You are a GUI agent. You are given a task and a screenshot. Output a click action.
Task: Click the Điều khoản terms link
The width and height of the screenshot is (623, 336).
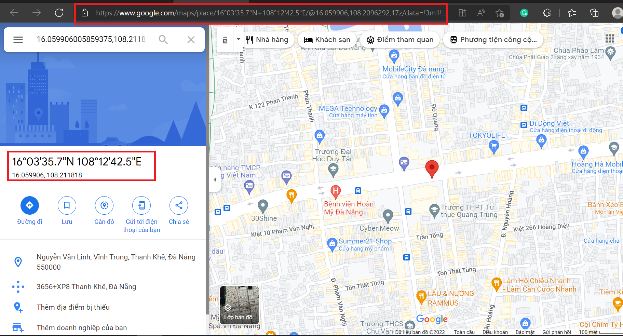(495, 332)
